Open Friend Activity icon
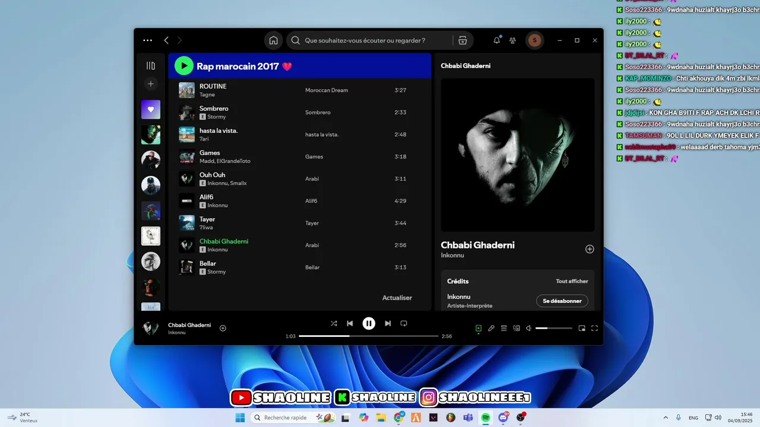760x427 pixels. pyautogui.click(x=512, y=40)
